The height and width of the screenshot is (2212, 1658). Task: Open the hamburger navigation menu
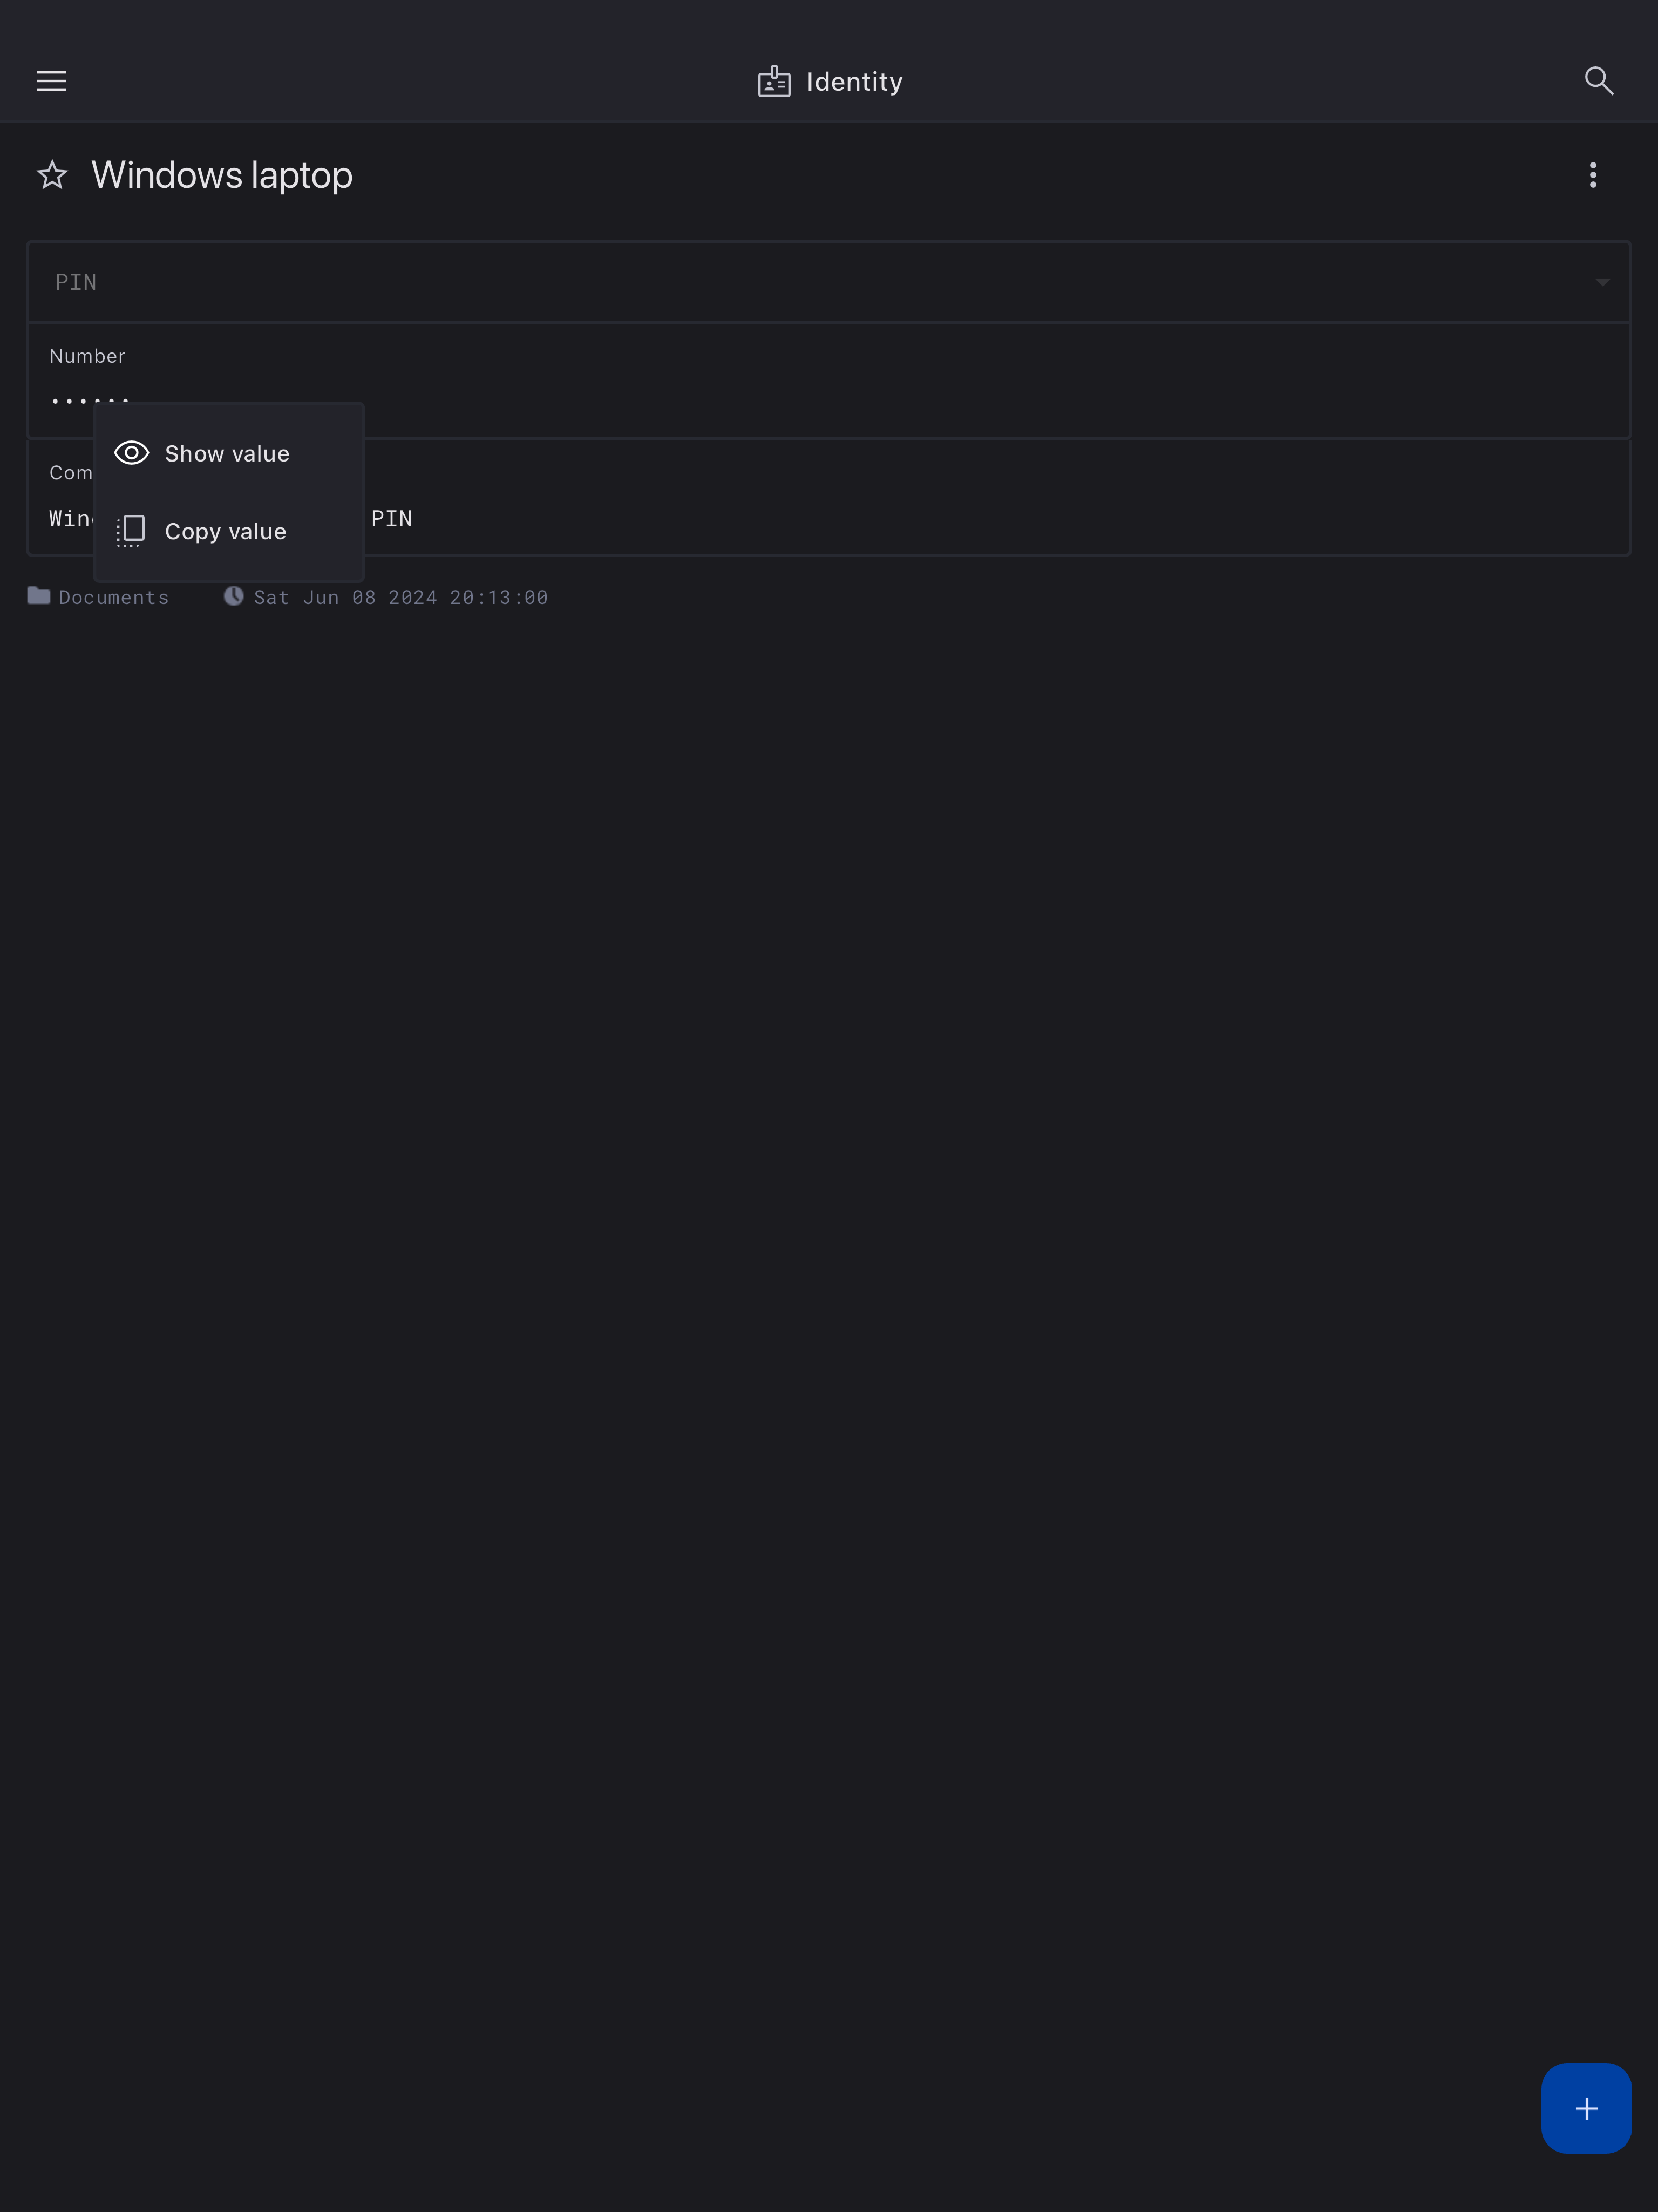click(52, 81)
